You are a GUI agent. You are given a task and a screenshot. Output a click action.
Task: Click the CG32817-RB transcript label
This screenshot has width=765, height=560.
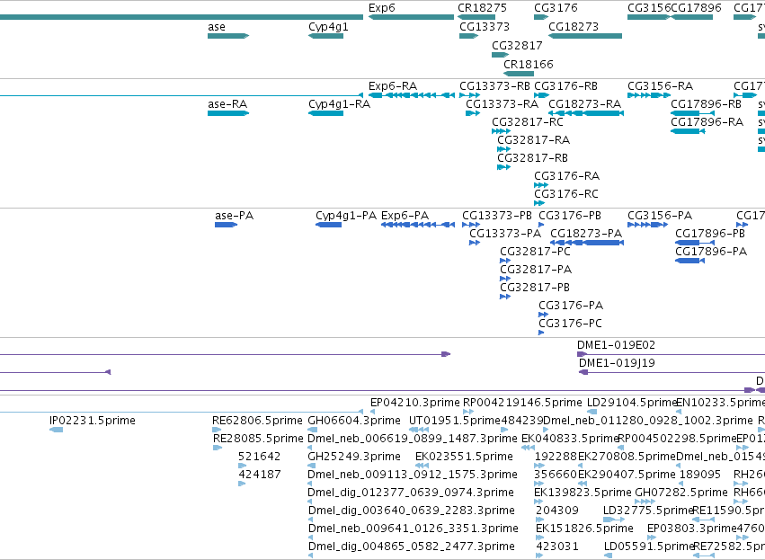(x=533, y=158)
